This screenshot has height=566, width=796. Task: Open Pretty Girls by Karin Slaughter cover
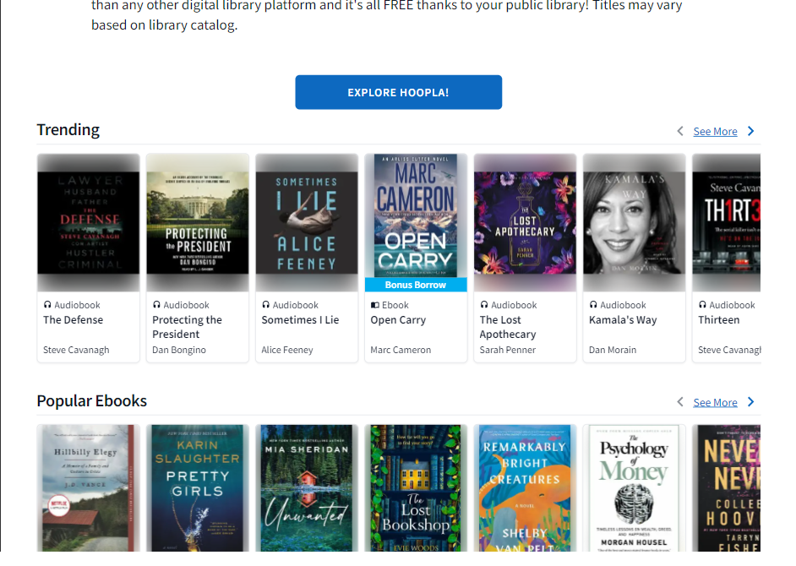coord(198,487)
